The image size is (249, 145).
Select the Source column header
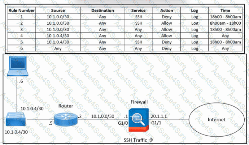coord(58,10)
